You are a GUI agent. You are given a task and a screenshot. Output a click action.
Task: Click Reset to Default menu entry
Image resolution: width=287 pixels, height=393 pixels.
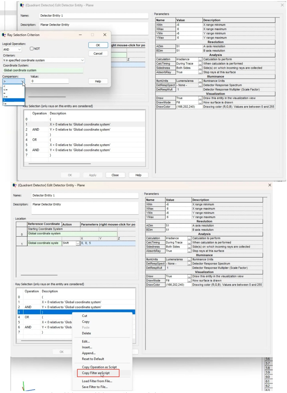point(93,359)
